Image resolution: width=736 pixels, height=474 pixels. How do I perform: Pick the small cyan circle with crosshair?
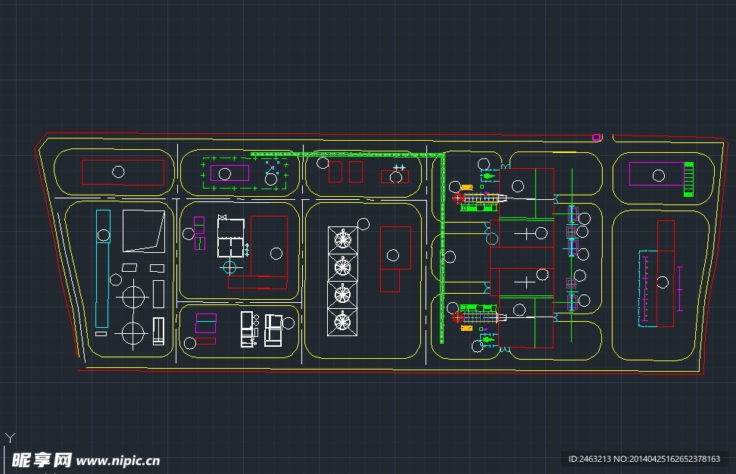pos(229,267)
